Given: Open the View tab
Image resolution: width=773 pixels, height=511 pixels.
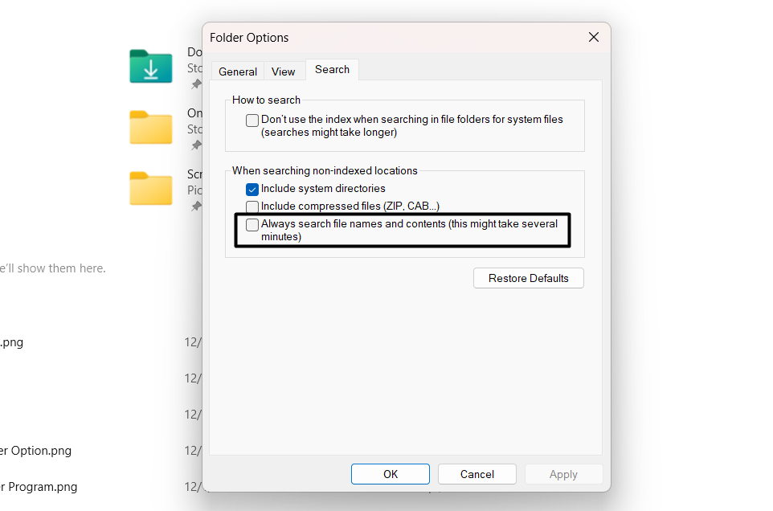Looking at the screenshot, I should [x=283, y=72].
